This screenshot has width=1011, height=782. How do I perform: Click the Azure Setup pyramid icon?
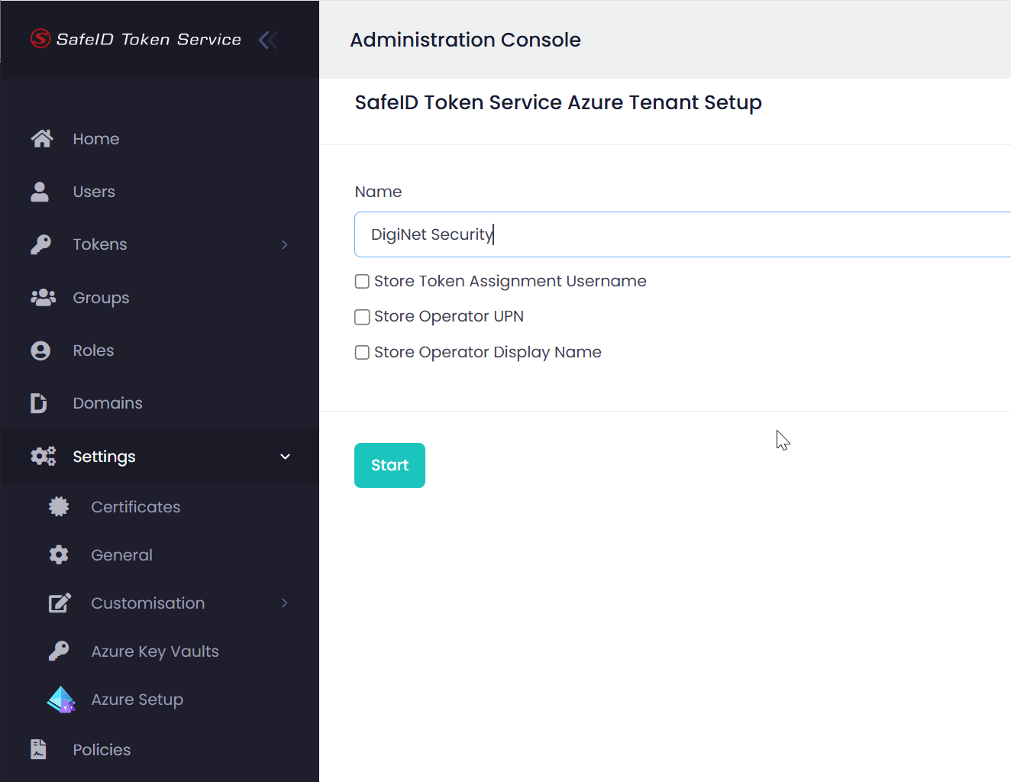point(61,700)
